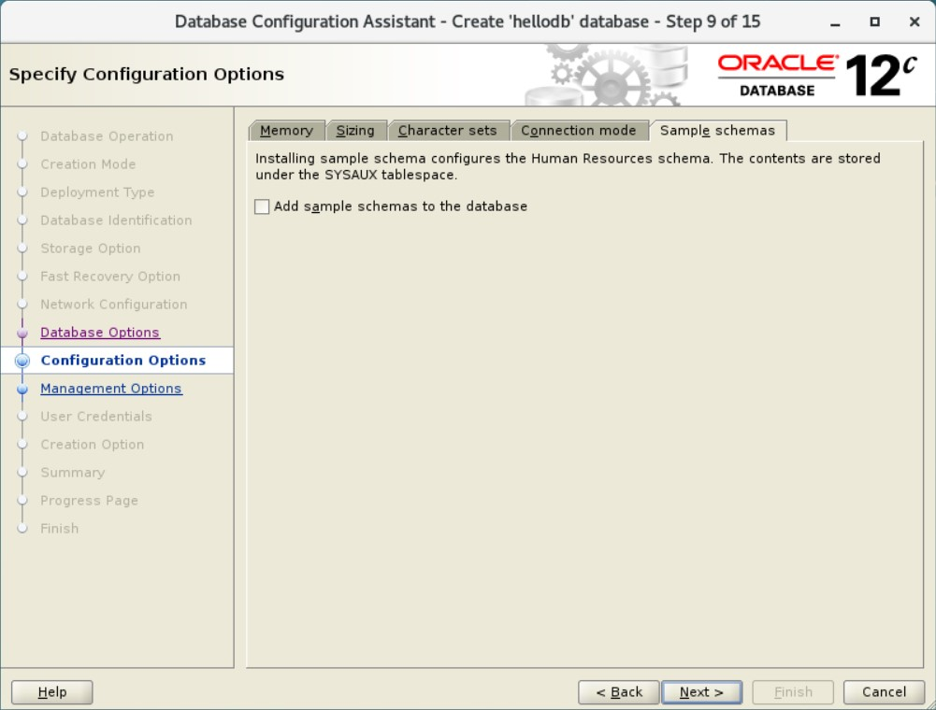Open Management Options step link
The height and width of the screenshot is (710, 936).
pyautogui.click(x=111, y=389)
